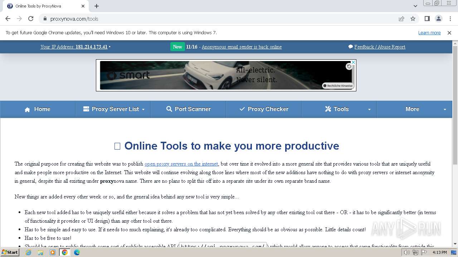Open Action Center flag icon
Screen dimensions: 458x257
(x=424, y=252)
